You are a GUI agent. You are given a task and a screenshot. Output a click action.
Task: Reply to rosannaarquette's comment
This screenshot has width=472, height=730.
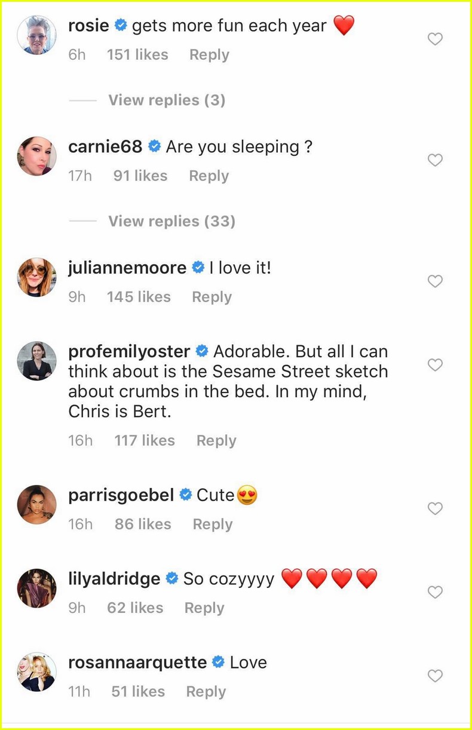pos(206,692)
